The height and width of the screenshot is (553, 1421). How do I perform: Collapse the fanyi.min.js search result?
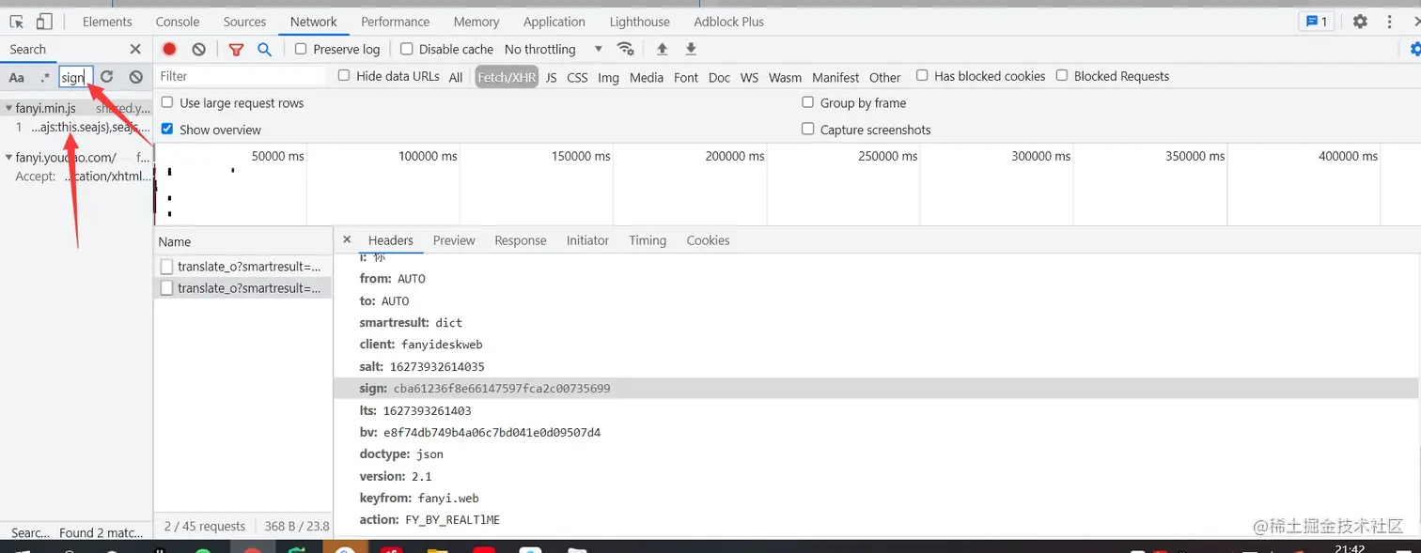coord(8,108)
